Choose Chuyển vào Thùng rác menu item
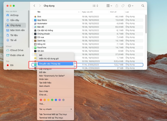The image size is (167, 121). 55,64
